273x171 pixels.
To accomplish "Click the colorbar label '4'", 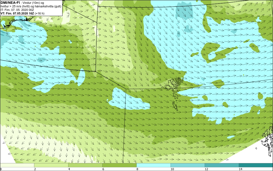I will (69, 169).
